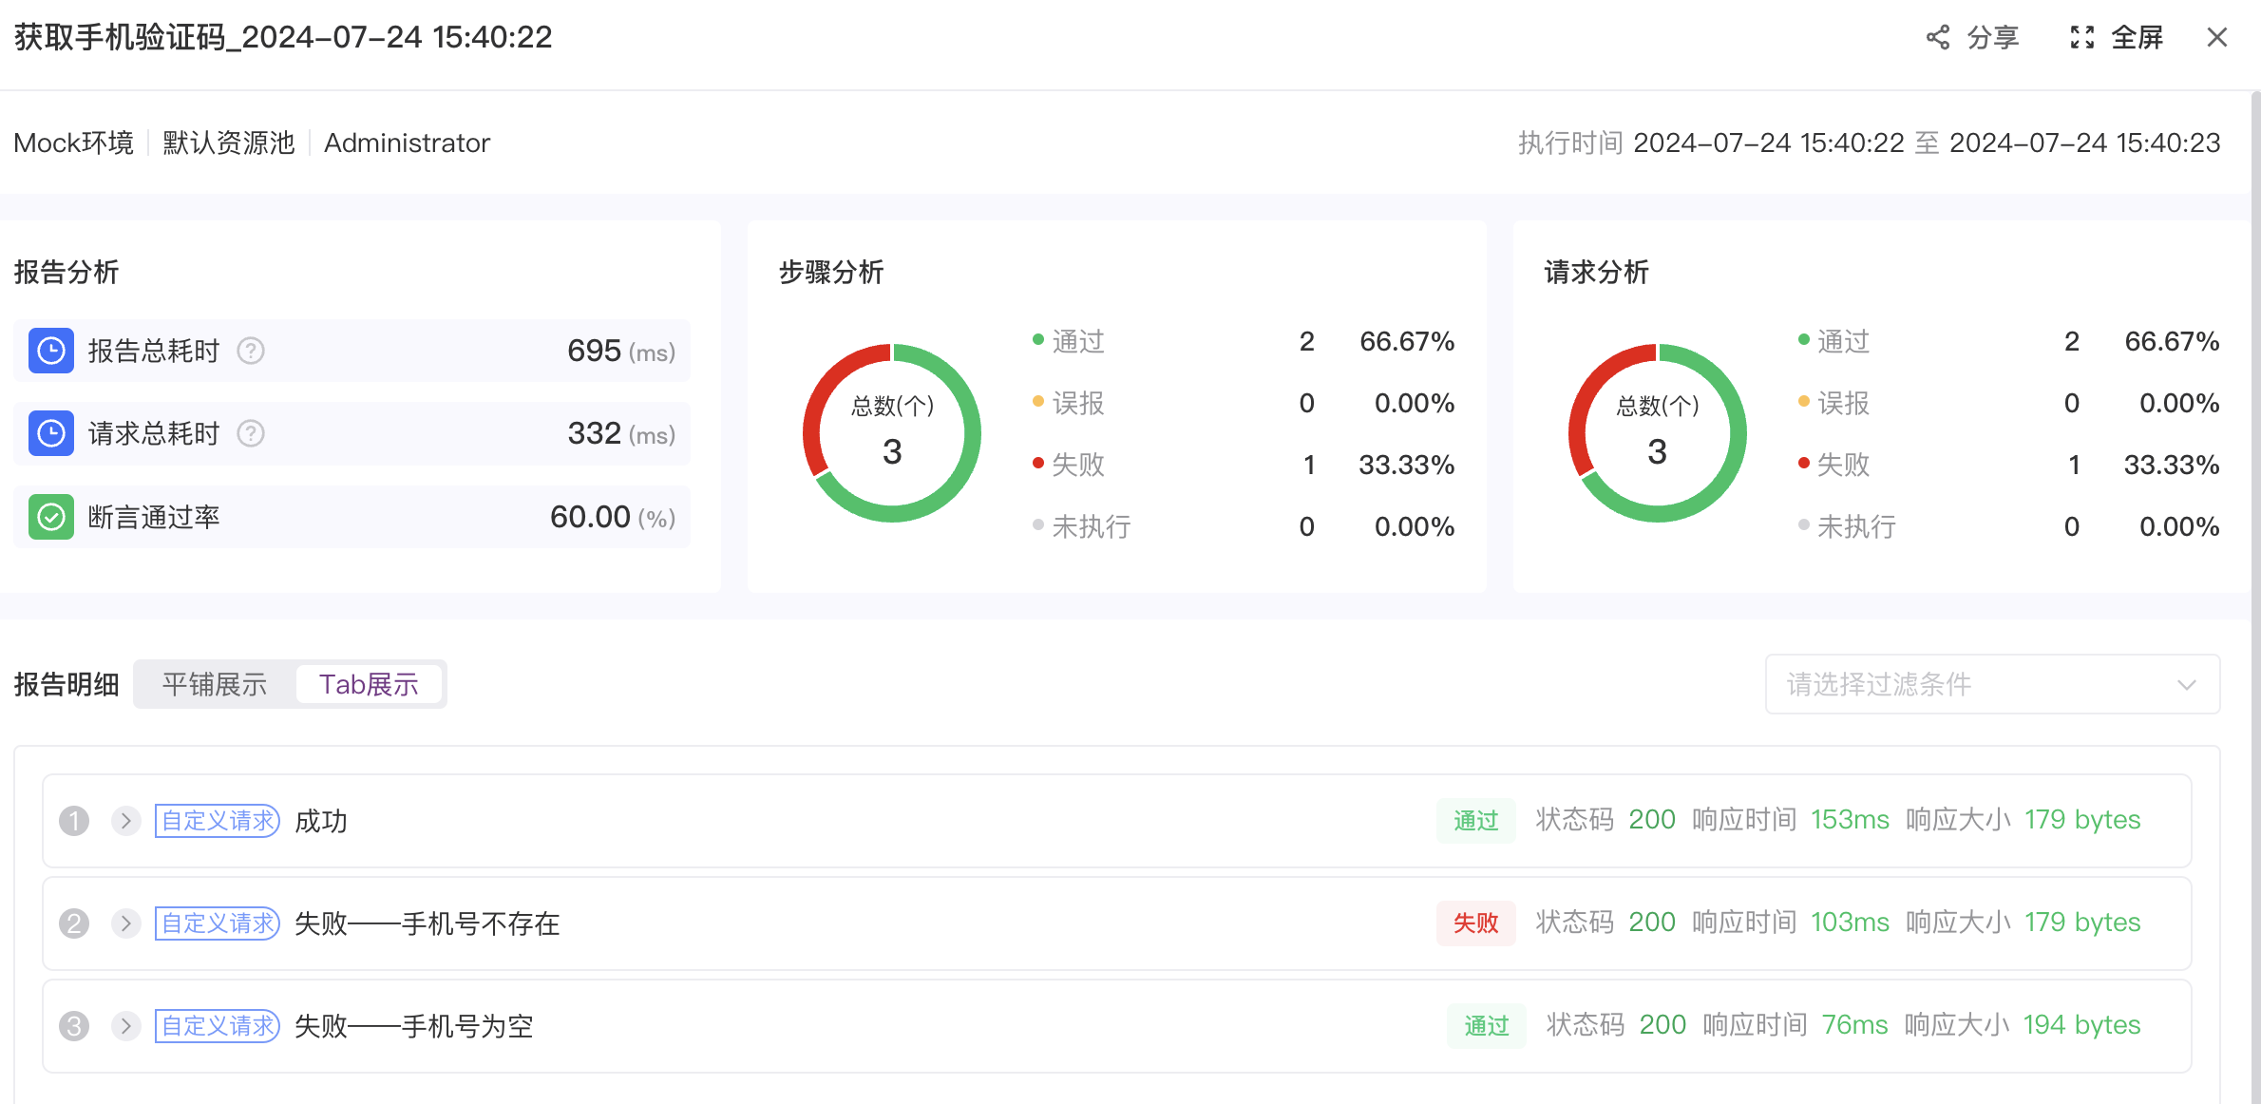
Task: Expand step 1 成功
Action: 125,821
